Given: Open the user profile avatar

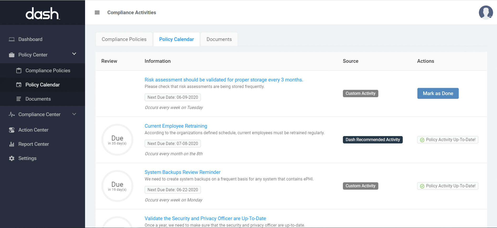Looking at the screenshot, I should 485,13.
